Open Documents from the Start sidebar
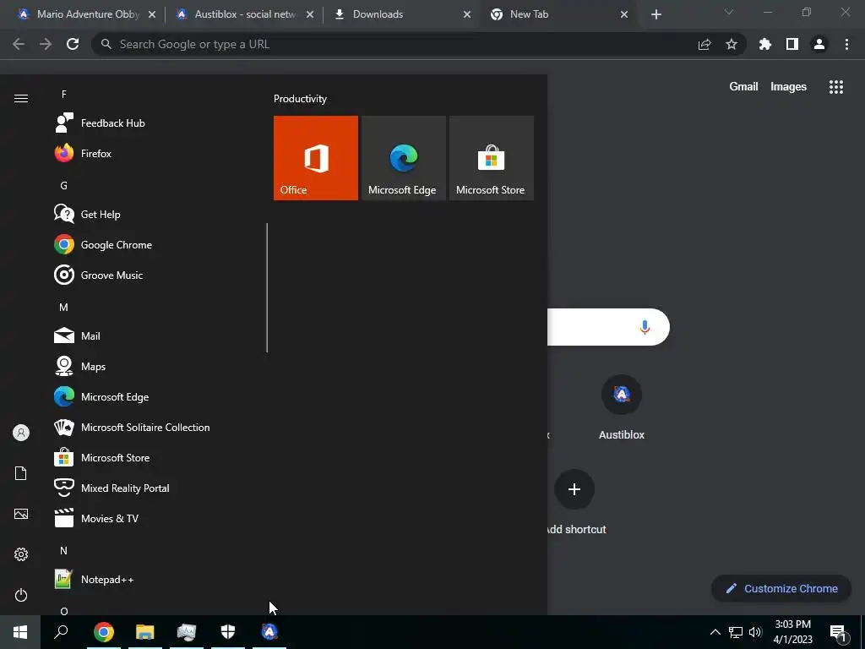Image resolution: width=865 pixels, height=649 pixels. tap(21, 473)
